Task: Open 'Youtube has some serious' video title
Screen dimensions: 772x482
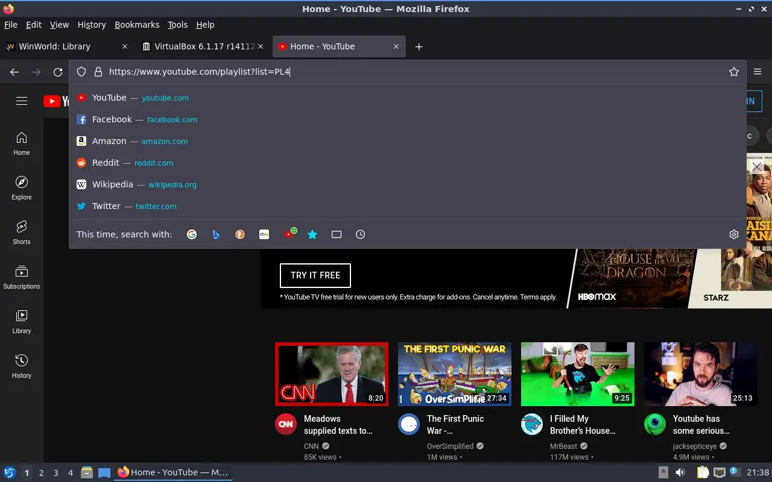Action: (x=701, y=425)
